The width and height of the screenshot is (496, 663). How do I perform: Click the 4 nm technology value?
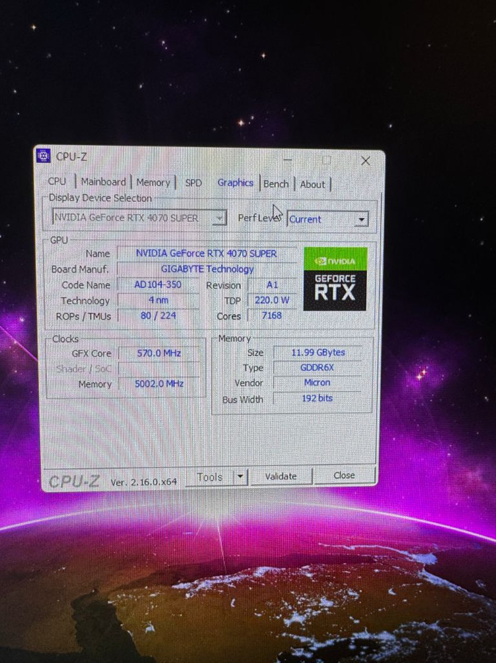point(158,300)
